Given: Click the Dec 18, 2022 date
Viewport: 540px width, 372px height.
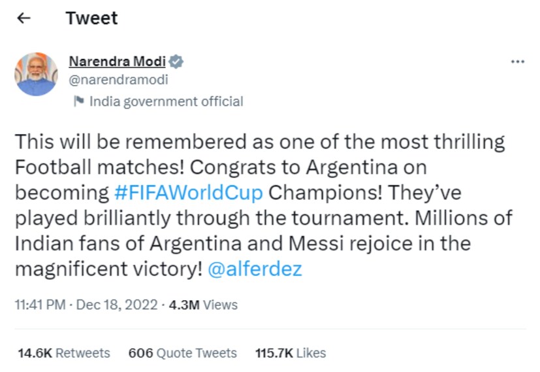Looking at the screenshot, I should click(x=119, y=305).
